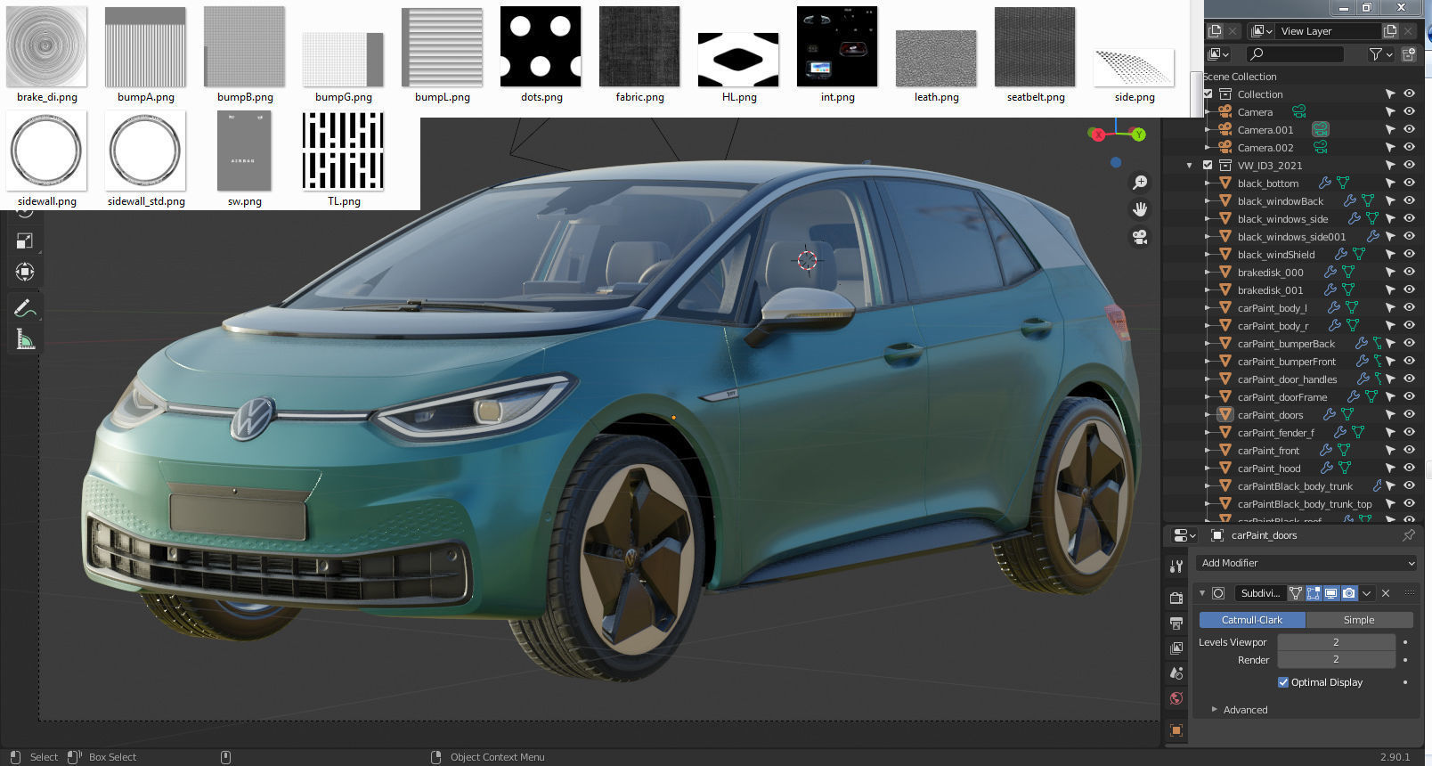Viewport: 1432px width, 766px height.
Task: Open the dots.png texture thumbnail
Action: pyautogui.click(x=541, y=47)
